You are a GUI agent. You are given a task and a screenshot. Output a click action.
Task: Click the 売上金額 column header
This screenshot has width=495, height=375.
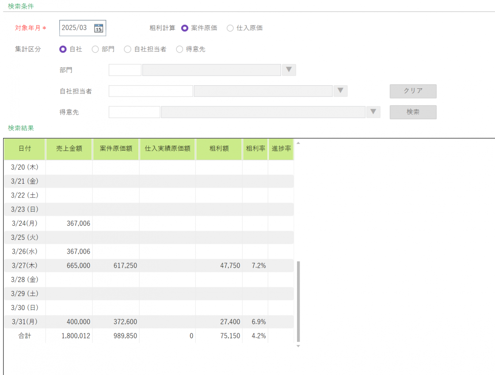click(69, 149)
